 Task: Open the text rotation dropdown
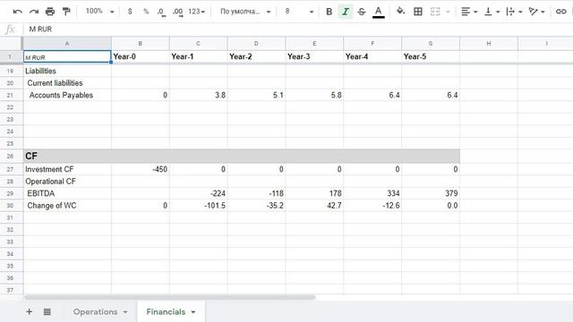536,12
